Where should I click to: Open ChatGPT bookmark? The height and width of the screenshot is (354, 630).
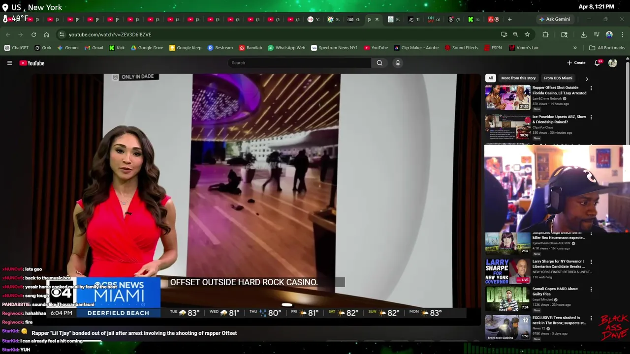pyautogui.click(x=17, y=48)
